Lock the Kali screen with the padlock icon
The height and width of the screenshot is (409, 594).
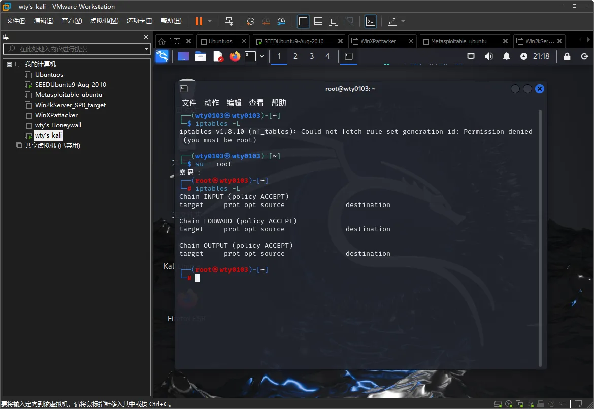point(567,56)
